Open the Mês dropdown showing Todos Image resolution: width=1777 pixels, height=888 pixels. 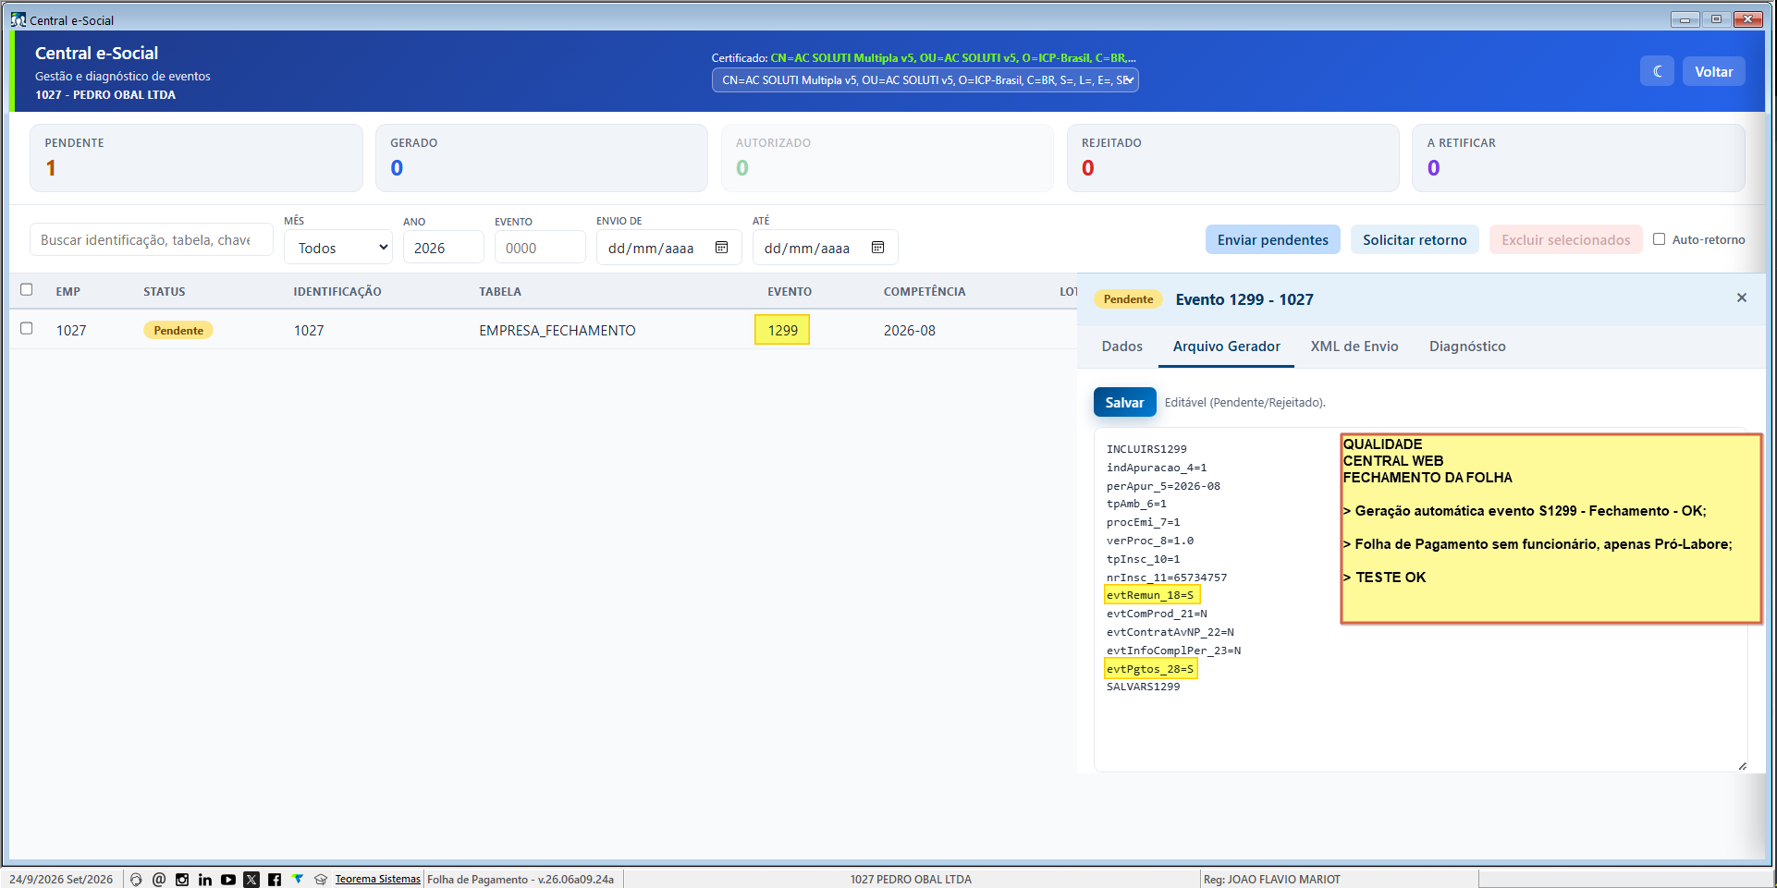pyautogui.click(x=338, y=248)
